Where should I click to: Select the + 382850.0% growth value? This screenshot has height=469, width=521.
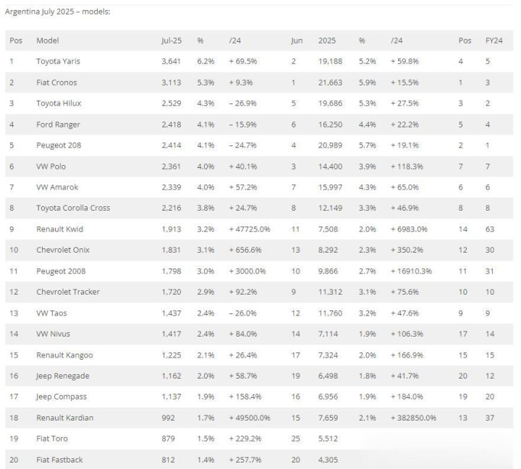[x=412, y=418]
